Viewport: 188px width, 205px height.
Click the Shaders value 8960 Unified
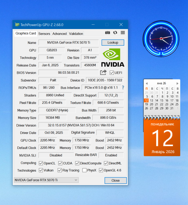coord(55,95)
